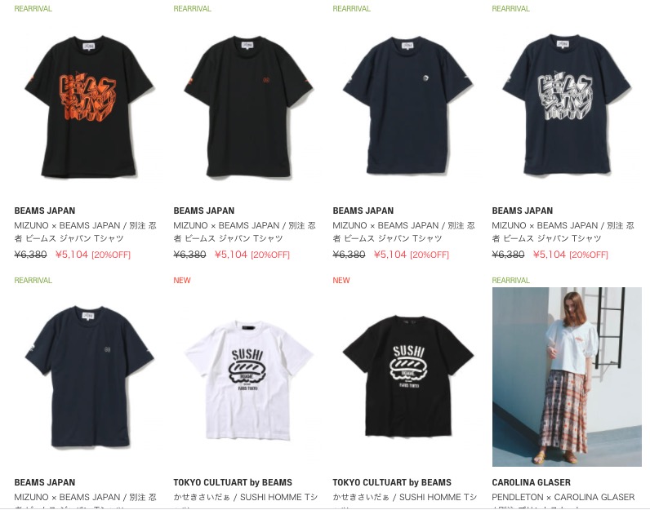Viewport: 650px width, 510px height.
Task: Open TOKYO CULTUART by BEAMS under white tee
Action: click(x=233, y=482)
